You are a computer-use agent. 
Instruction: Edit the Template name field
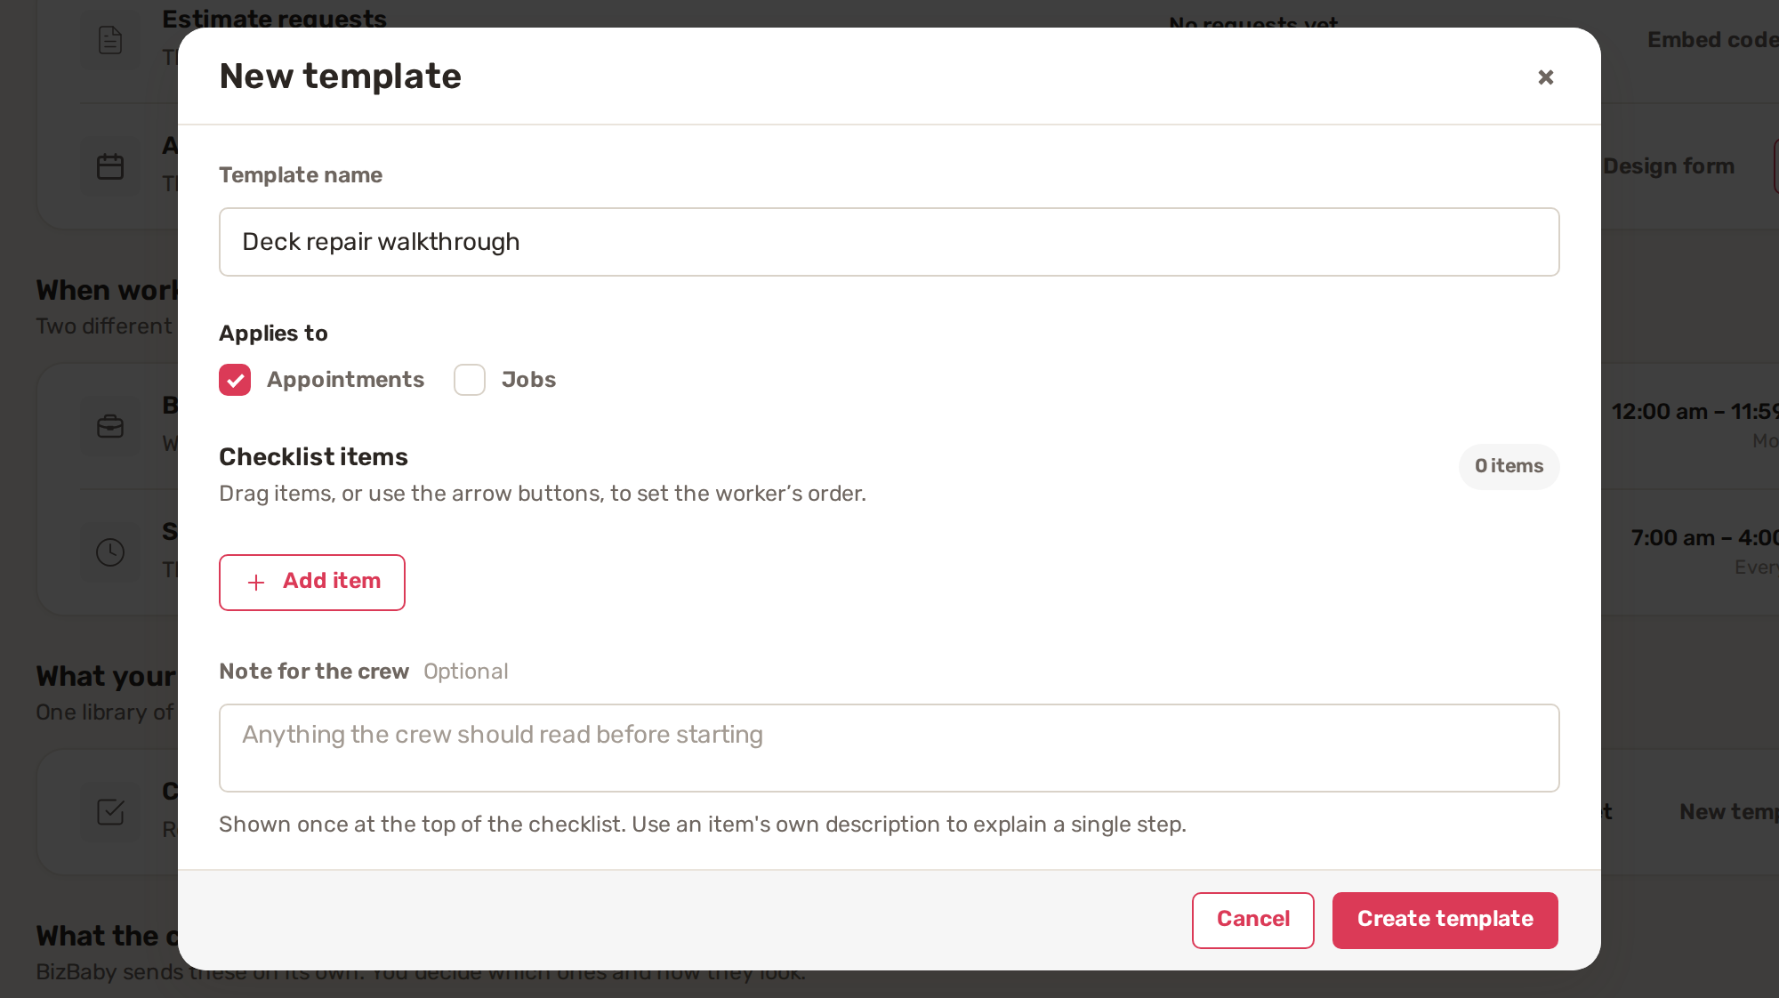[x=889, y=242]
